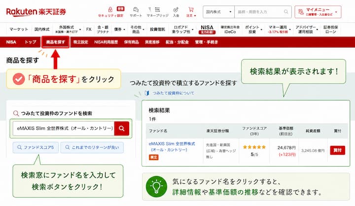355x206 pixels.
Task: Open the security settings lock icon
Action: [x=110, y=9]
